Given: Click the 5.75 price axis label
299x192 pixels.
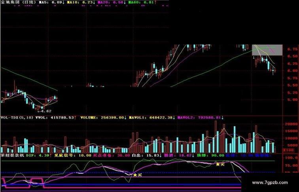Looking at the screenshot, I should (x=292, y=78).
